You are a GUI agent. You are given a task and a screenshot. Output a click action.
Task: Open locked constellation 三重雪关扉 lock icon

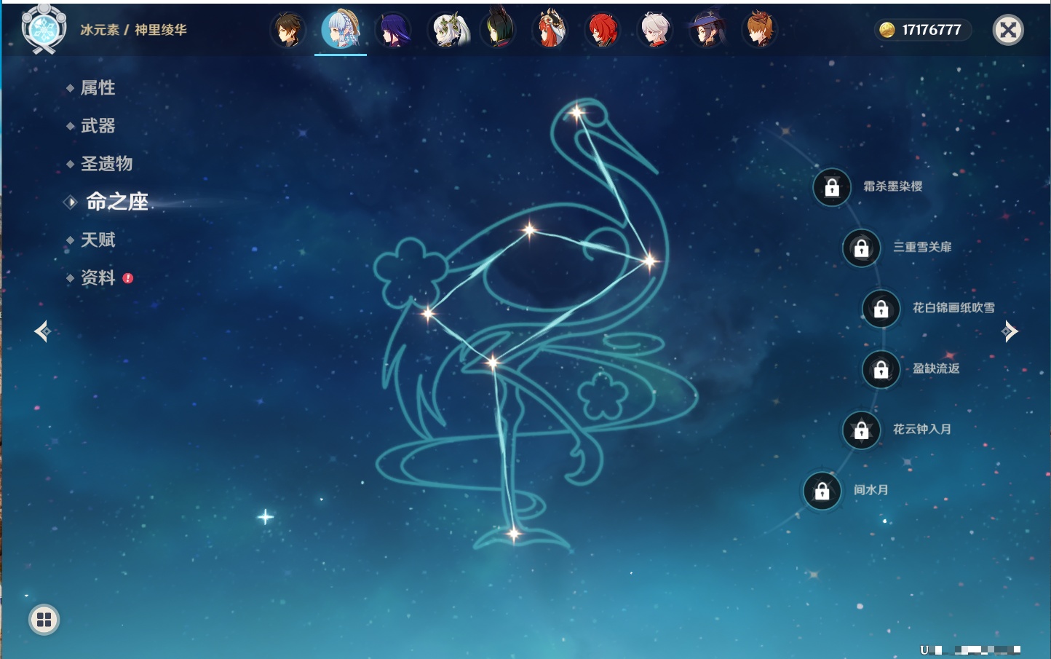861,248
